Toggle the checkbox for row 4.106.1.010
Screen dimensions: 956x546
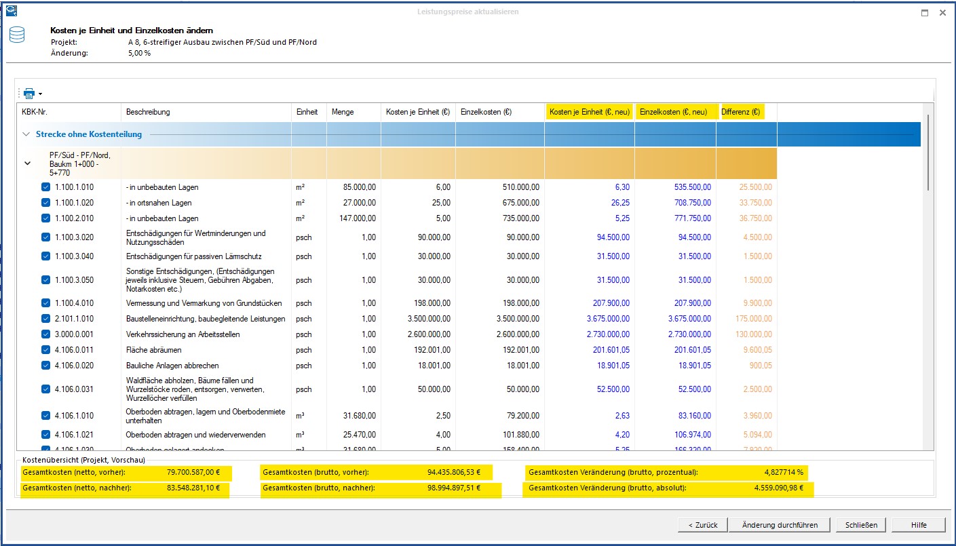pos(45,416)
